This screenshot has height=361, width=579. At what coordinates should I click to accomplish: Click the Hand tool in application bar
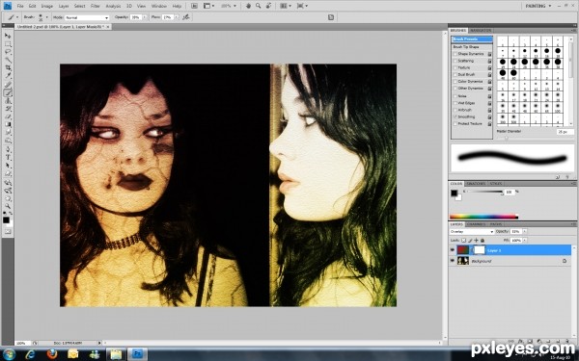coord(249,6)
